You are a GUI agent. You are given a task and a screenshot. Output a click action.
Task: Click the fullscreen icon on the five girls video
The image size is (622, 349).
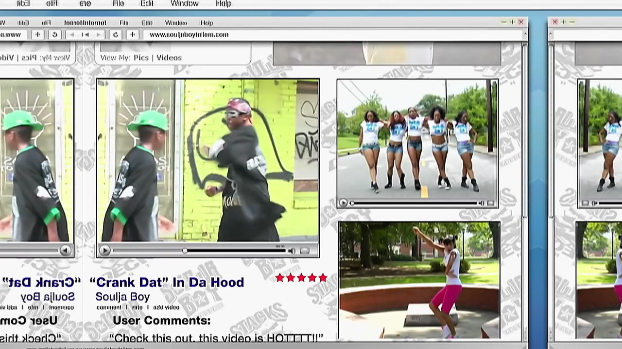(x=491, y=204)
